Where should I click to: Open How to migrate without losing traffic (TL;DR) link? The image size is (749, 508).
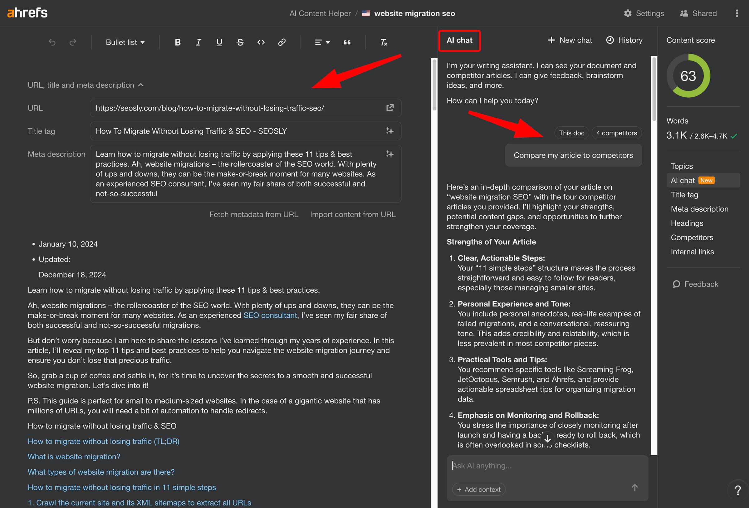(103, 441)
